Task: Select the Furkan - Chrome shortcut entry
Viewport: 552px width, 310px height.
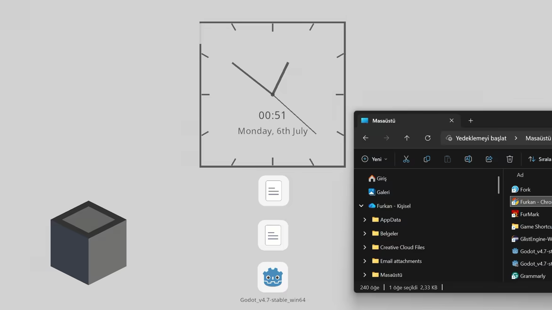Action: tap(531, 202)
